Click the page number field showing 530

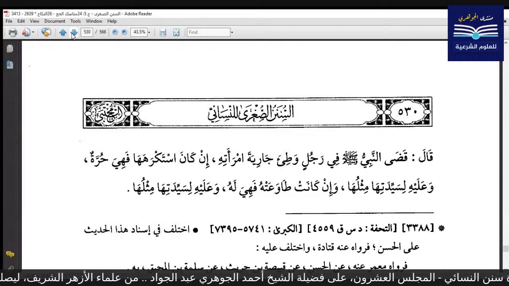[x=87, y=32]
